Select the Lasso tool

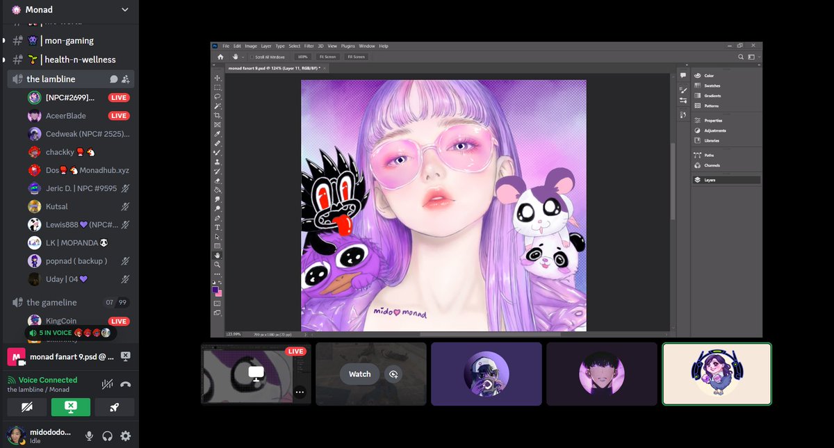click(x=218, y=97)
